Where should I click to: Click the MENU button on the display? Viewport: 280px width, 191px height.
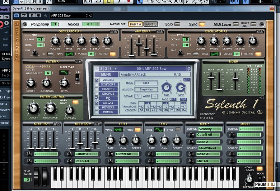pos(106,74)
